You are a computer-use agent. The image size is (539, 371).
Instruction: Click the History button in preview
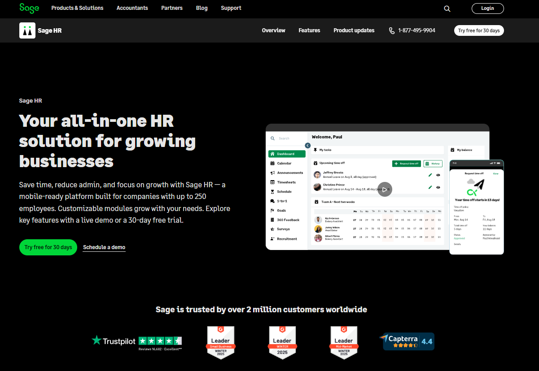click(x=433, y=164)
